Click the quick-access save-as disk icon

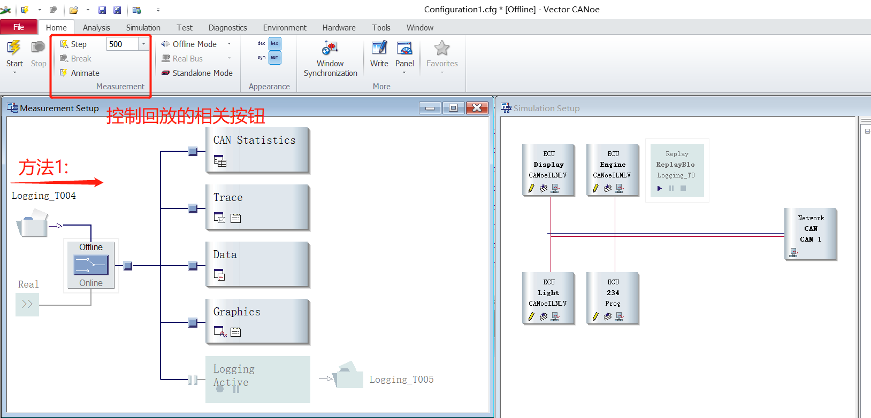pos(117,10)
